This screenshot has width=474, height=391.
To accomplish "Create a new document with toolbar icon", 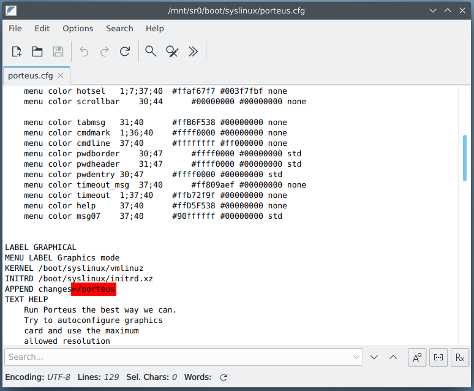I will pyautogui.click(x=17, y=51).
